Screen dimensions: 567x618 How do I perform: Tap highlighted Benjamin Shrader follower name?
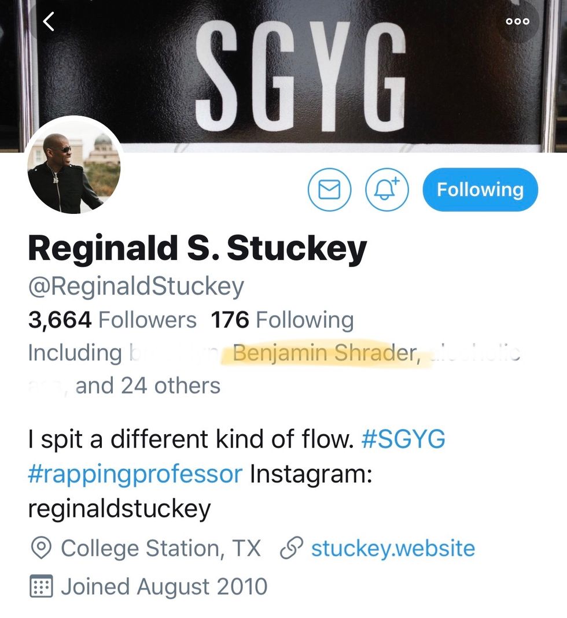click(x=325, y=353)
